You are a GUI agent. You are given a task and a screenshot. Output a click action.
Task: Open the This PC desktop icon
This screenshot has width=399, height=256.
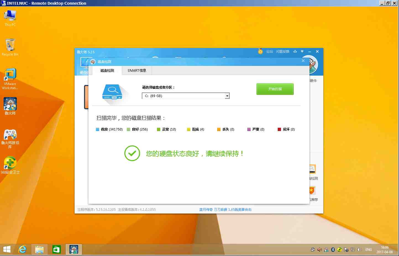click(10, 18)
